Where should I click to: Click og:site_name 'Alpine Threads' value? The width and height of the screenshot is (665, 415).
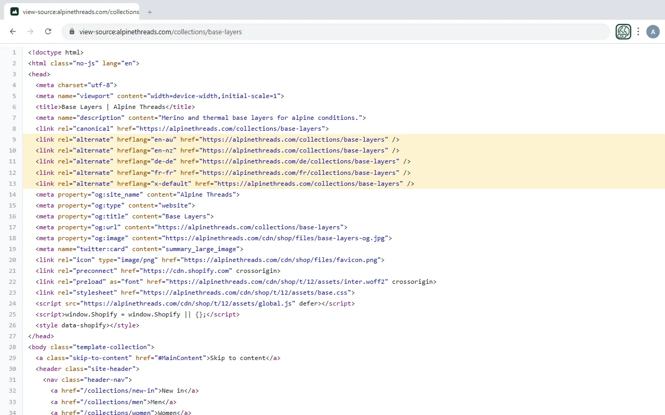pyautogui.click(x=206, y=195)
